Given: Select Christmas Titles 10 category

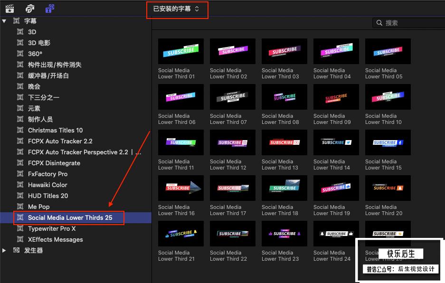Looking at the screenshot, I should pos(56,130).
